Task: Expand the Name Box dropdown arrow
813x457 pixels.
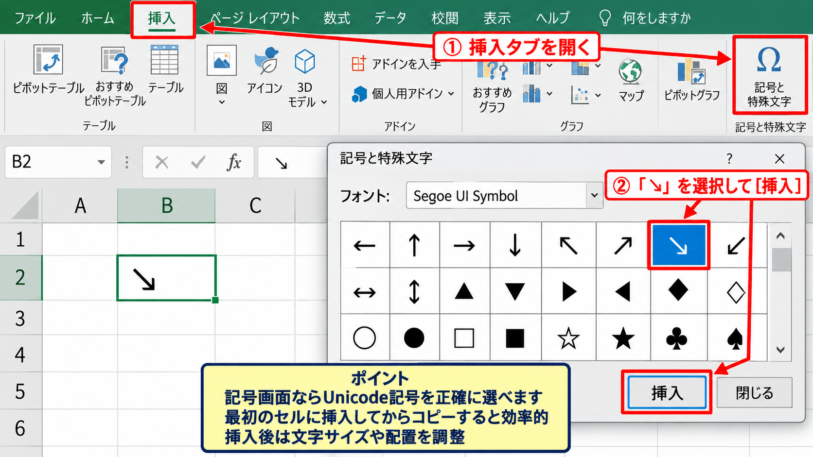Action: click(101, 162)
